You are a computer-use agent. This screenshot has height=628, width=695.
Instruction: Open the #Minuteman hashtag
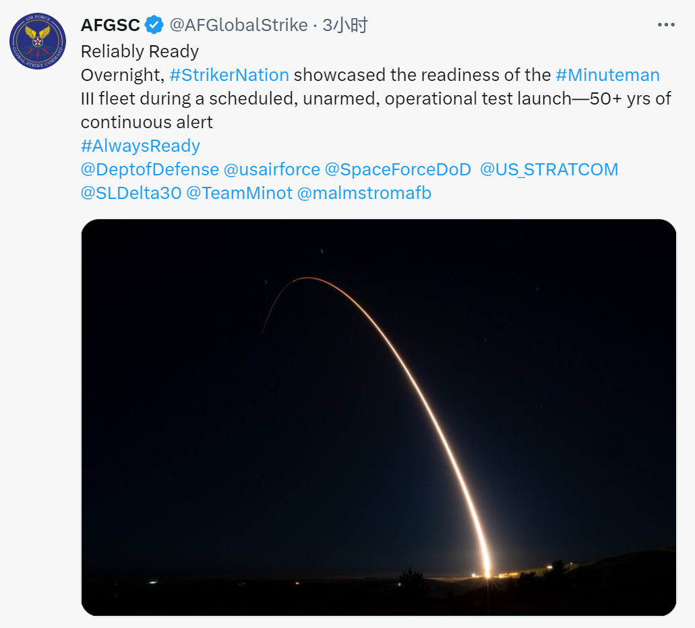(x=607, y=75)
